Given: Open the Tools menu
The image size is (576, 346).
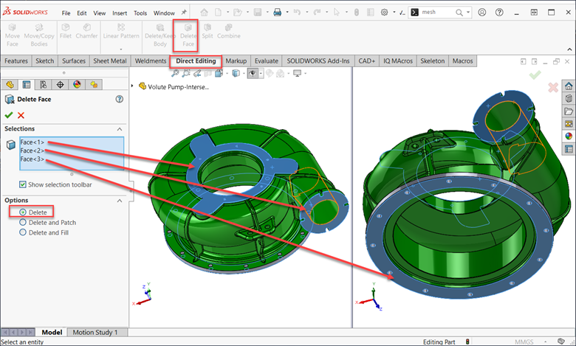Looking at the screenshot, I should (140, 13).
